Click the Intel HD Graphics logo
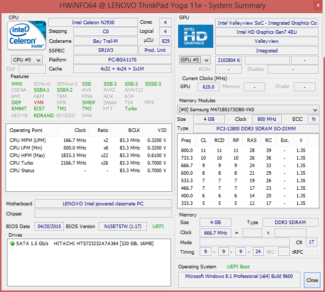 click(x=195, y=37)
